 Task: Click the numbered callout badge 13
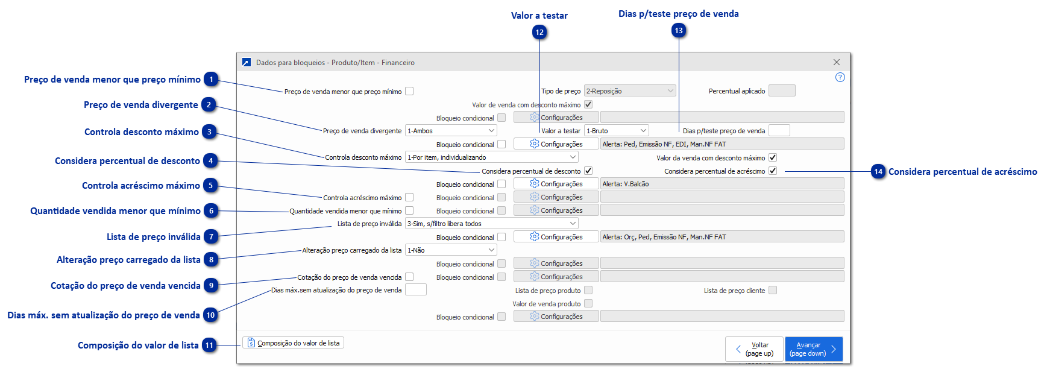pos(679,31)
